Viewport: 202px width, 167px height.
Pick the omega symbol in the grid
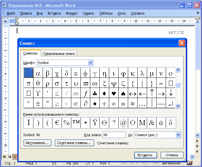(x=95, y=83)
